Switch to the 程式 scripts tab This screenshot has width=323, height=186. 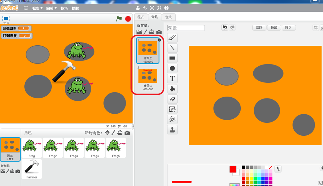(141, 17)
